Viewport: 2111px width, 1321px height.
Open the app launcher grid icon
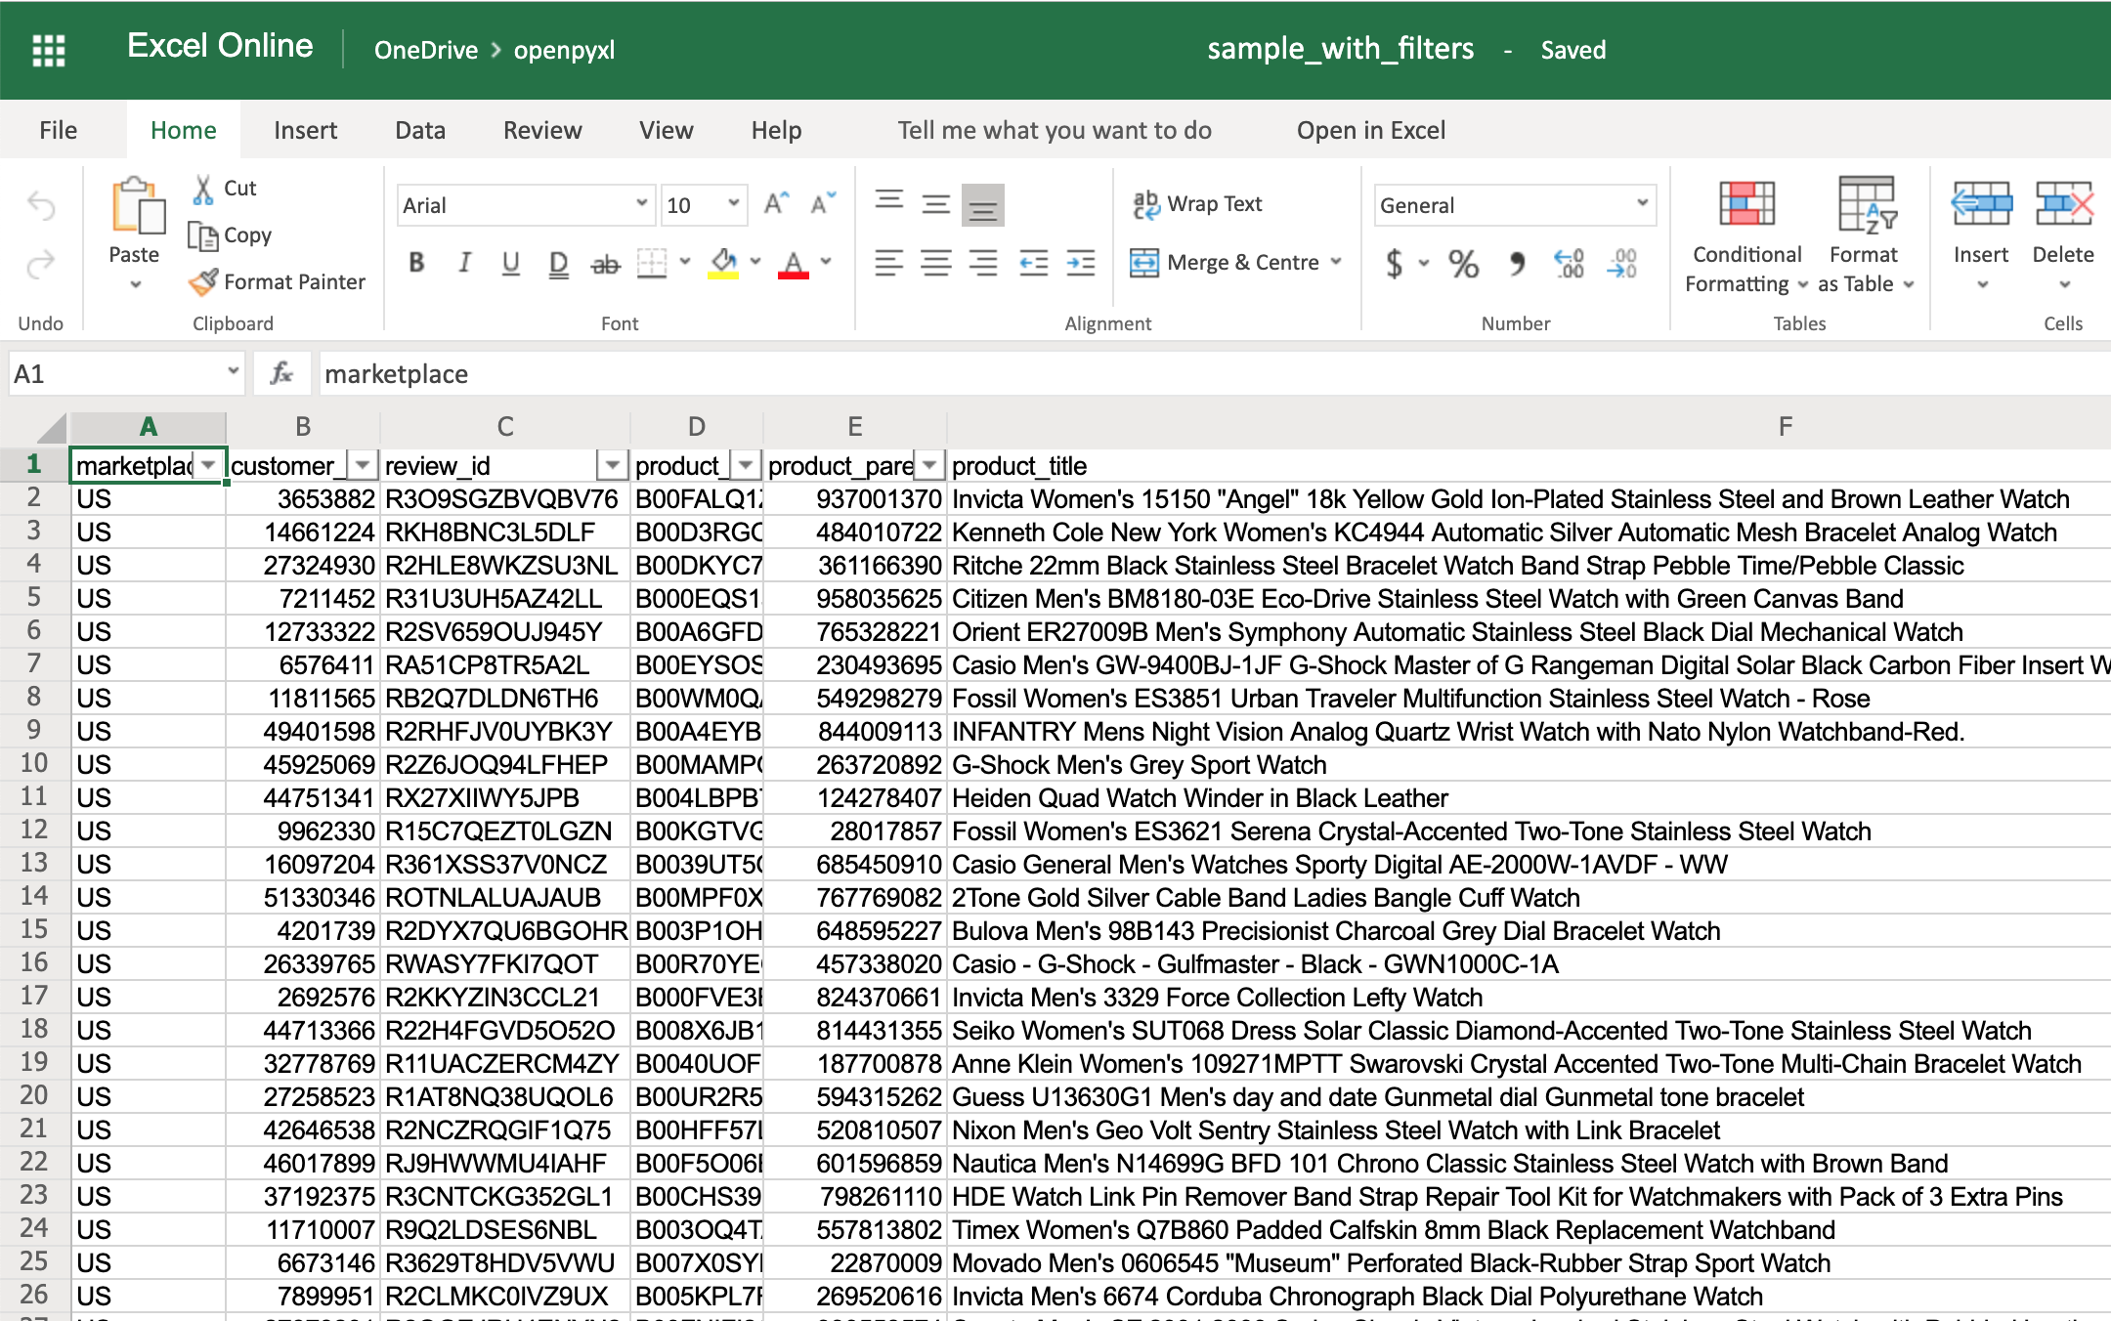49,50
